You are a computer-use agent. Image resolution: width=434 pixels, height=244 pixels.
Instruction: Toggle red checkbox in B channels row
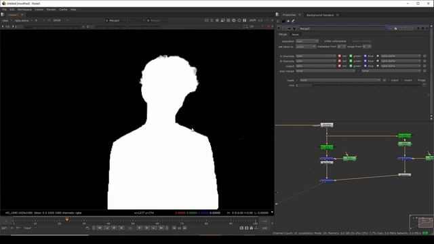click(x=340, y=61)
